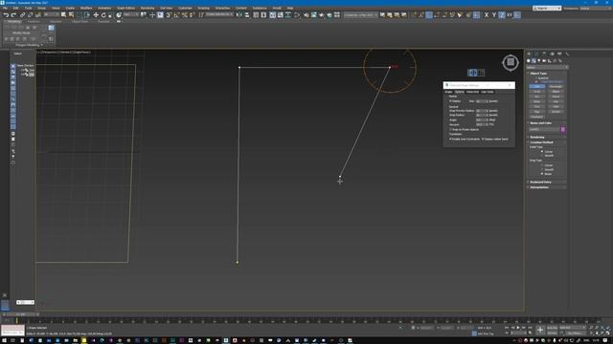The image size is (613, 344).
Task: Open the Modifiers menu
Action: 86,8
